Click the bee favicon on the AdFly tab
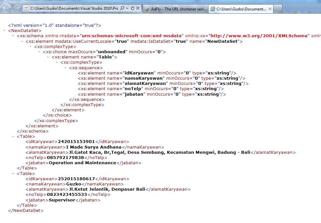Image resolution: width=321 pixels, height=223 pixels. tap(147, 9)
